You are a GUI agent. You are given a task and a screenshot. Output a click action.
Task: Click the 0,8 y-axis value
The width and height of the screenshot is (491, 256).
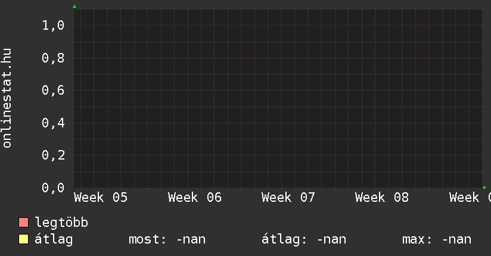coord(53,58)
